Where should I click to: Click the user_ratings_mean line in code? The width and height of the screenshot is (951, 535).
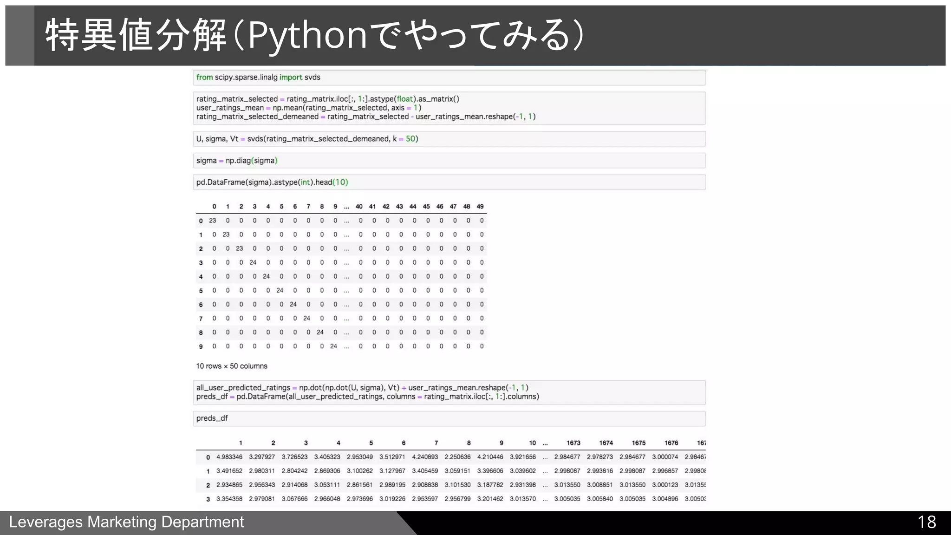309,108
